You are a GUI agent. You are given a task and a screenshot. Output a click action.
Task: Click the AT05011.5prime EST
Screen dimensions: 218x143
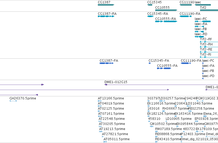(x=105, y=142)
